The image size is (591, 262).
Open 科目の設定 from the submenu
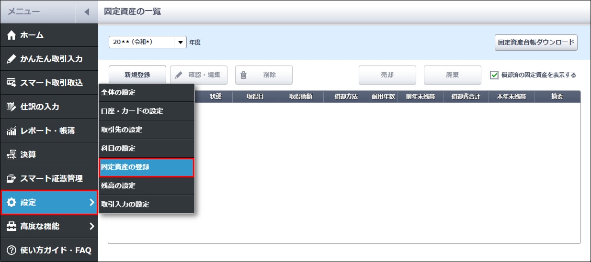[x=146, y=149]
